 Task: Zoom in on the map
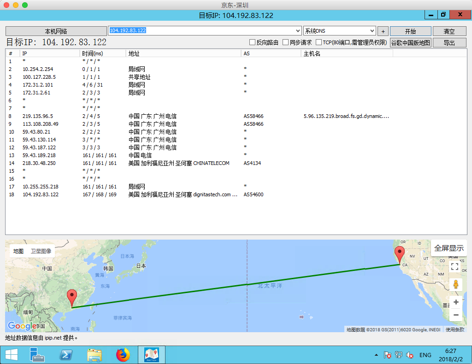(x=455, y=302)
